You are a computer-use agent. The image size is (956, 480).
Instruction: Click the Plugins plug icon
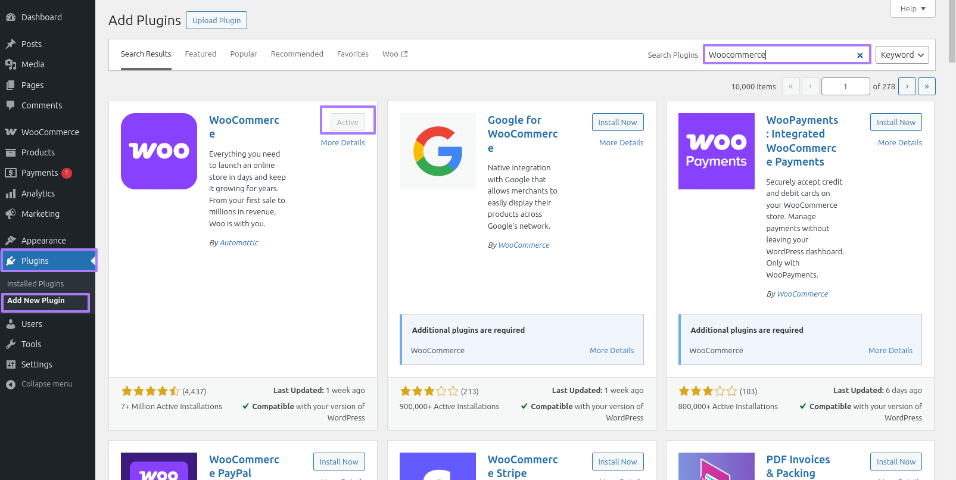pos(11,261)
